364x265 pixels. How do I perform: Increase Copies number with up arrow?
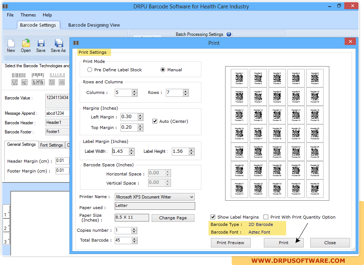pyautogui.click(x=134, y=229)
